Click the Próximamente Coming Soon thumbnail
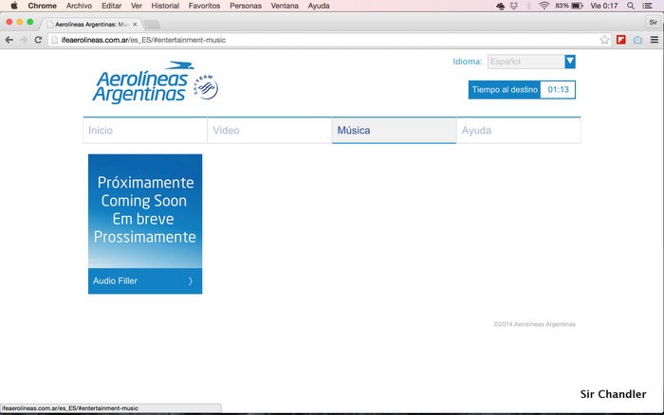664x415 pixels. point(145,211)
